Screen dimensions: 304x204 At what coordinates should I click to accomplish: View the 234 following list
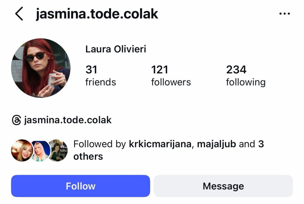click(x=245, y=76)
